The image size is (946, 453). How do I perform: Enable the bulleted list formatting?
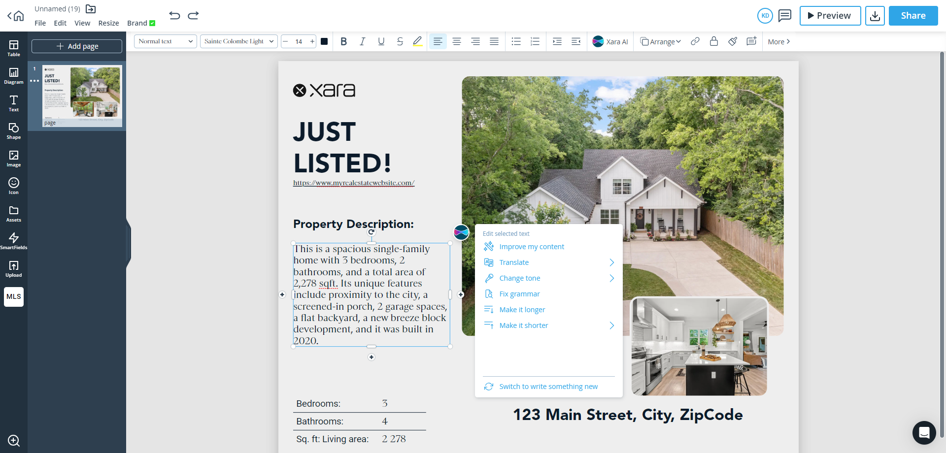pos(516,41)
